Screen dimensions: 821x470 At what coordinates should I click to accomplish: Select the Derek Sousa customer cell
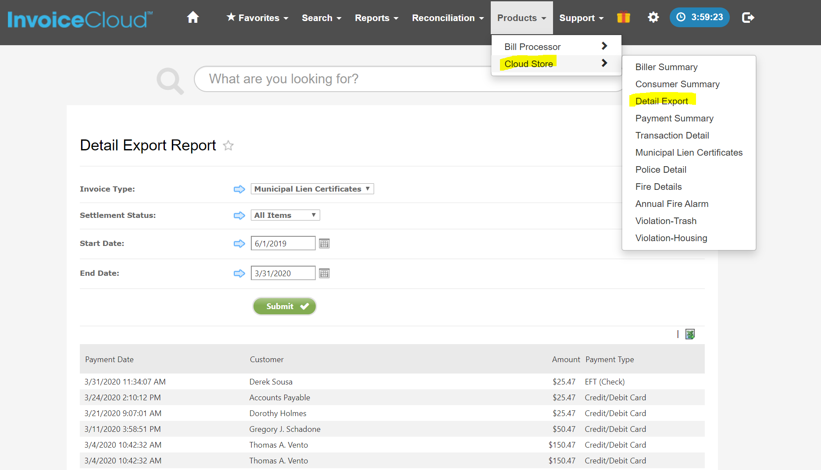point(271,382)
